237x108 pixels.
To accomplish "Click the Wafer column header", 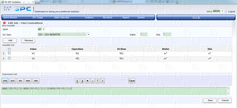I will tap(166, 49).
